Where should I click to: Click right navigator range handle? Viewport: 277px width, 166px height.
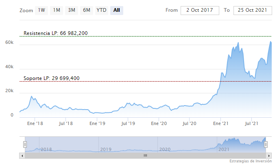(x=266, y=144)
